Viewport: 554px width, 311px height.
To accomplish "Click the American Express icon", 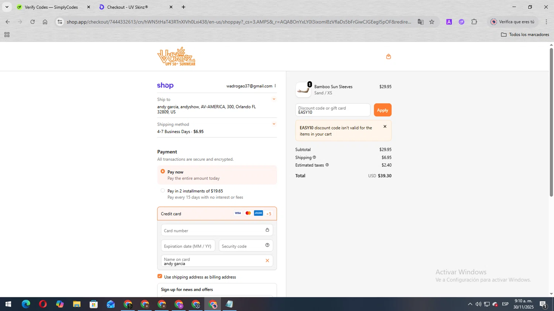I will (x=259, y=213).
